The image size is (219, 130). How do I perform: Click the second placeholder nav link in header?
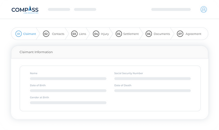tap(85, 9)
